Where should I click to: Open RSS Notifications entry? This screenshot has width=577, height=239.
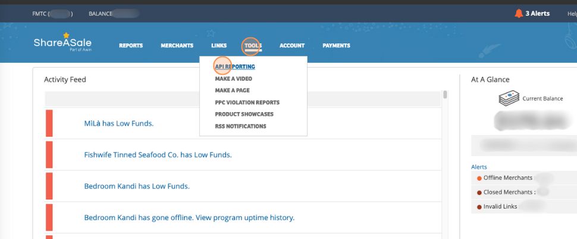pyautogui.click(x=240, y=126)
